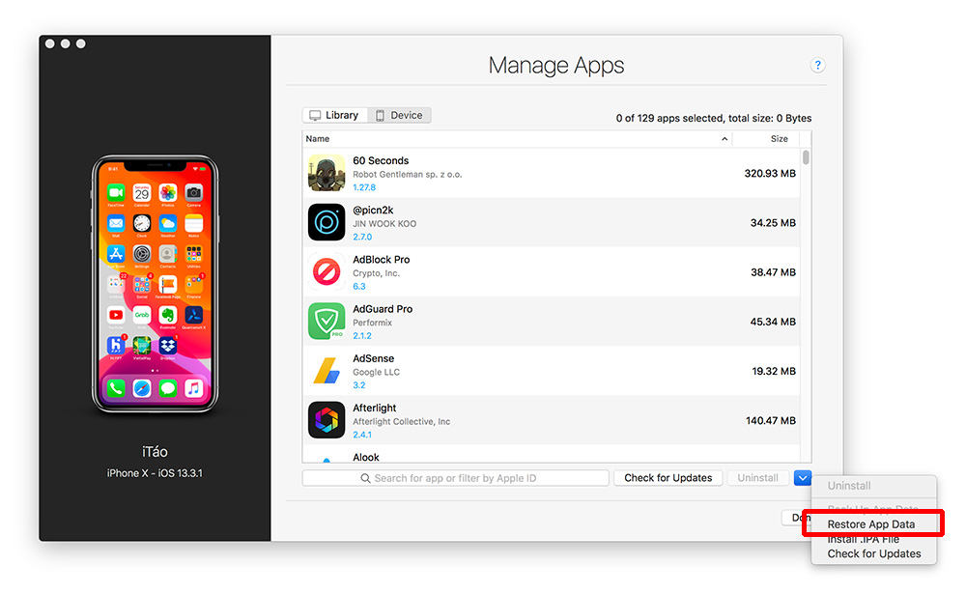Select the AdGuard Pro app name
Viewport: 966px width, 593px height.
(383, 309)
